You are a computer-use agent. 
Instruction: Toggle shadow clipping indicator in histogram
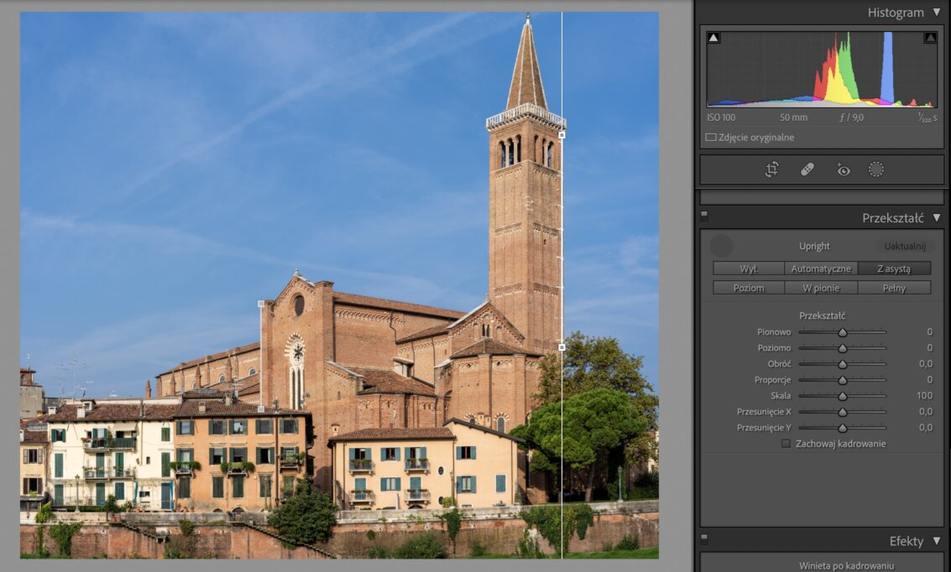(x=713, y=38)
